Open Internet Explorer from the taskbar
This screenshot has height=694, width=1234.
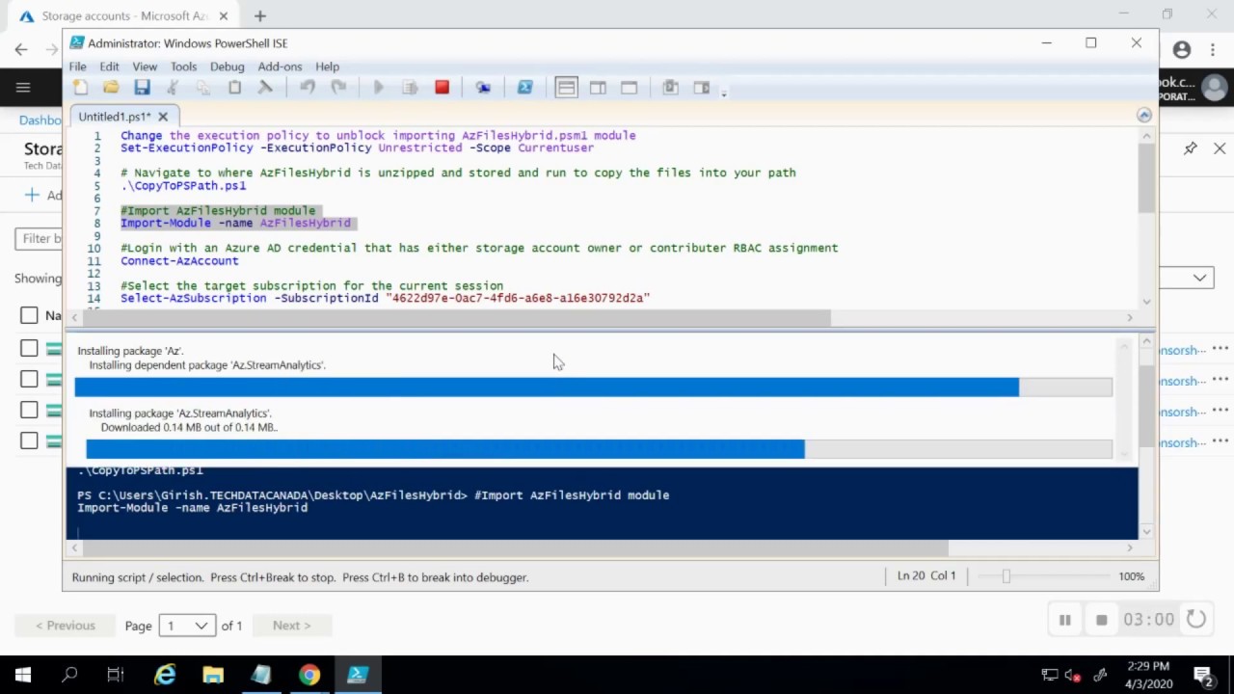coord(165,675)
